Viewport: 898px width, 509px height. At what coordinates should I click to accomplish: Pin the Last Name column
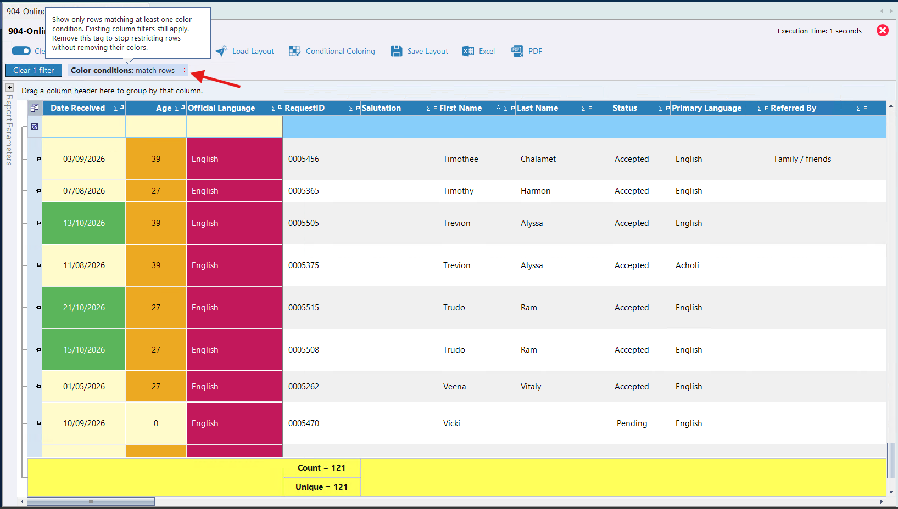click(590, 108)
